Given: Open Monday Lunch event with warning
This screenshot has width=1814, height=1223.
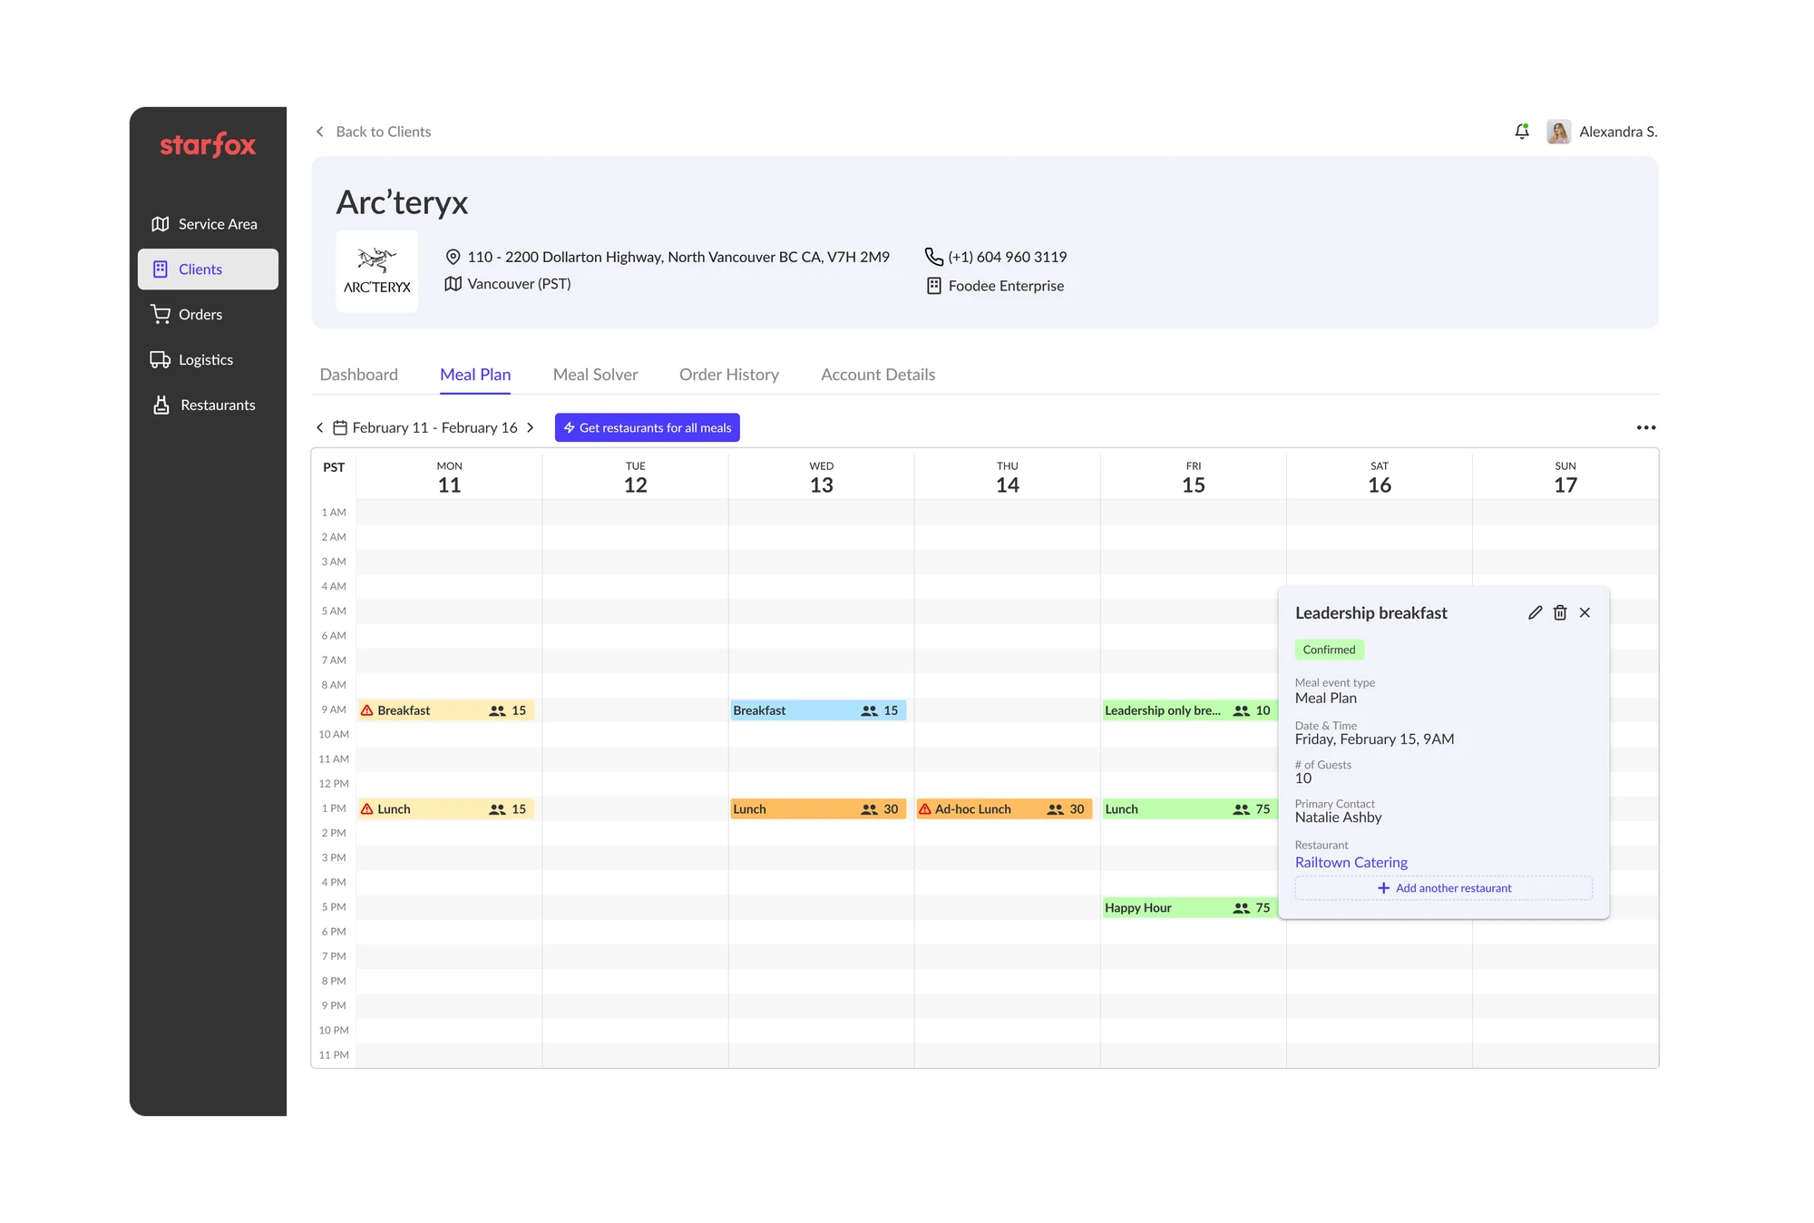Looking at the screenshot, I should 445,809.
